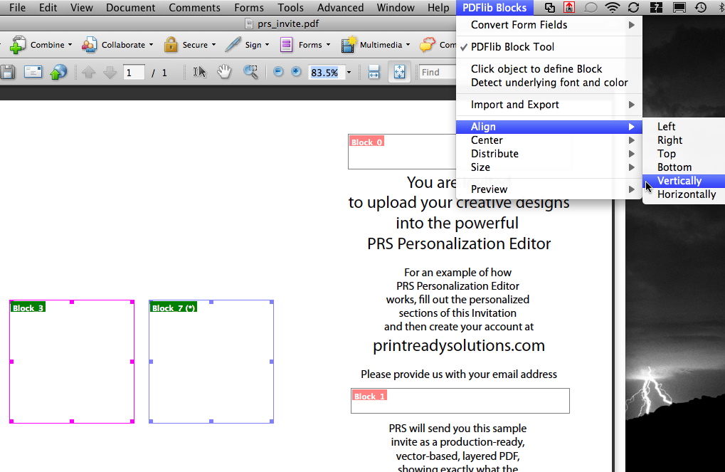Open the Size submenu item
Viewport: 725px width, 472px height.
[x=549, y=167]
